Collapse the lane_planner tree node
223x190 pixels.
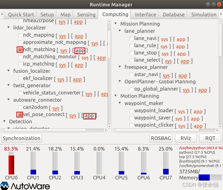coord(120,31)
